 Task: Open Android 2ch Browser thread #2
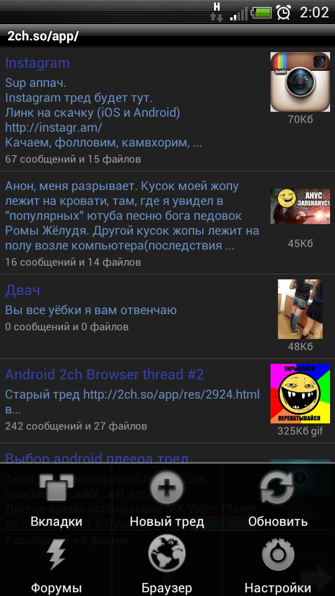(x=105, y=375)
